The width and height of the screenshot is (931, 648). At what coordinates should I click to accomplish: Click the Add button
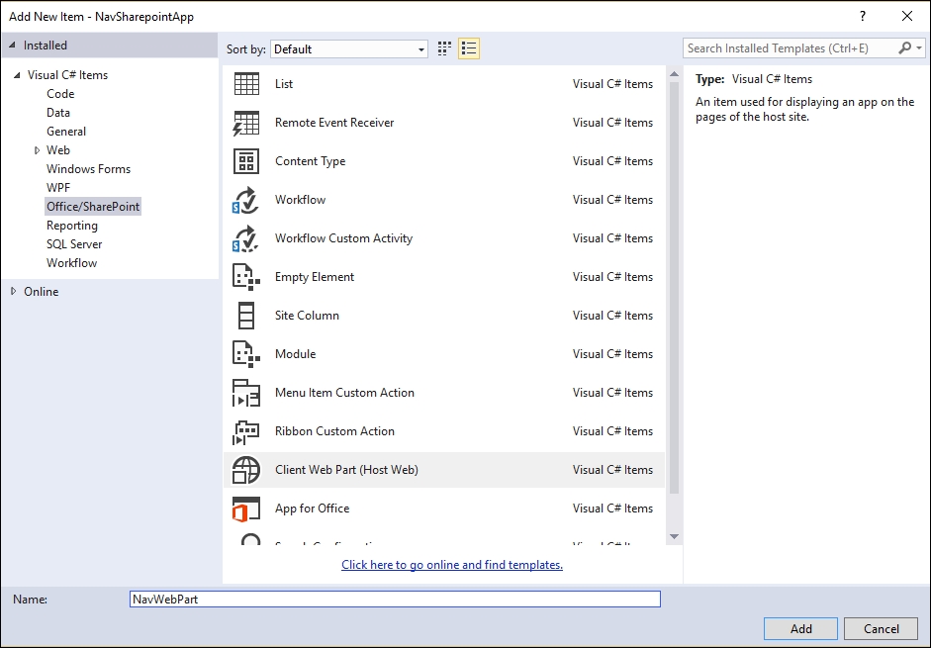click(x=800, y=628)
